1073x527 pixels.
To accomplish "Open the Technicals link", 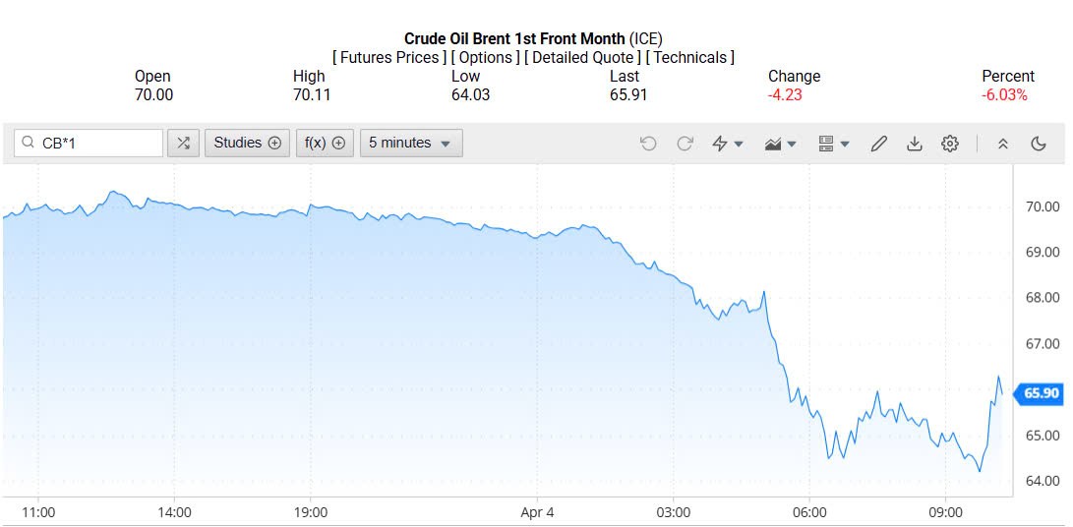I will tap(690, 58).
